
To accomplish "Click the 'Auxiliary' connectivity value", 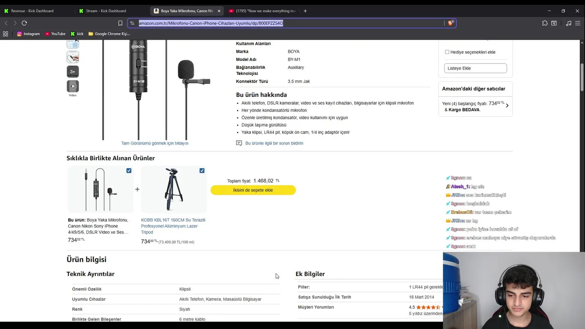I will click(296, 67).
